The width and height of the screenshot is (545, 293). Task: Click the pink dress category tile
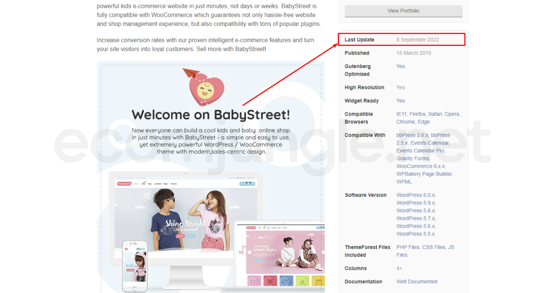[x=254, y=282]
